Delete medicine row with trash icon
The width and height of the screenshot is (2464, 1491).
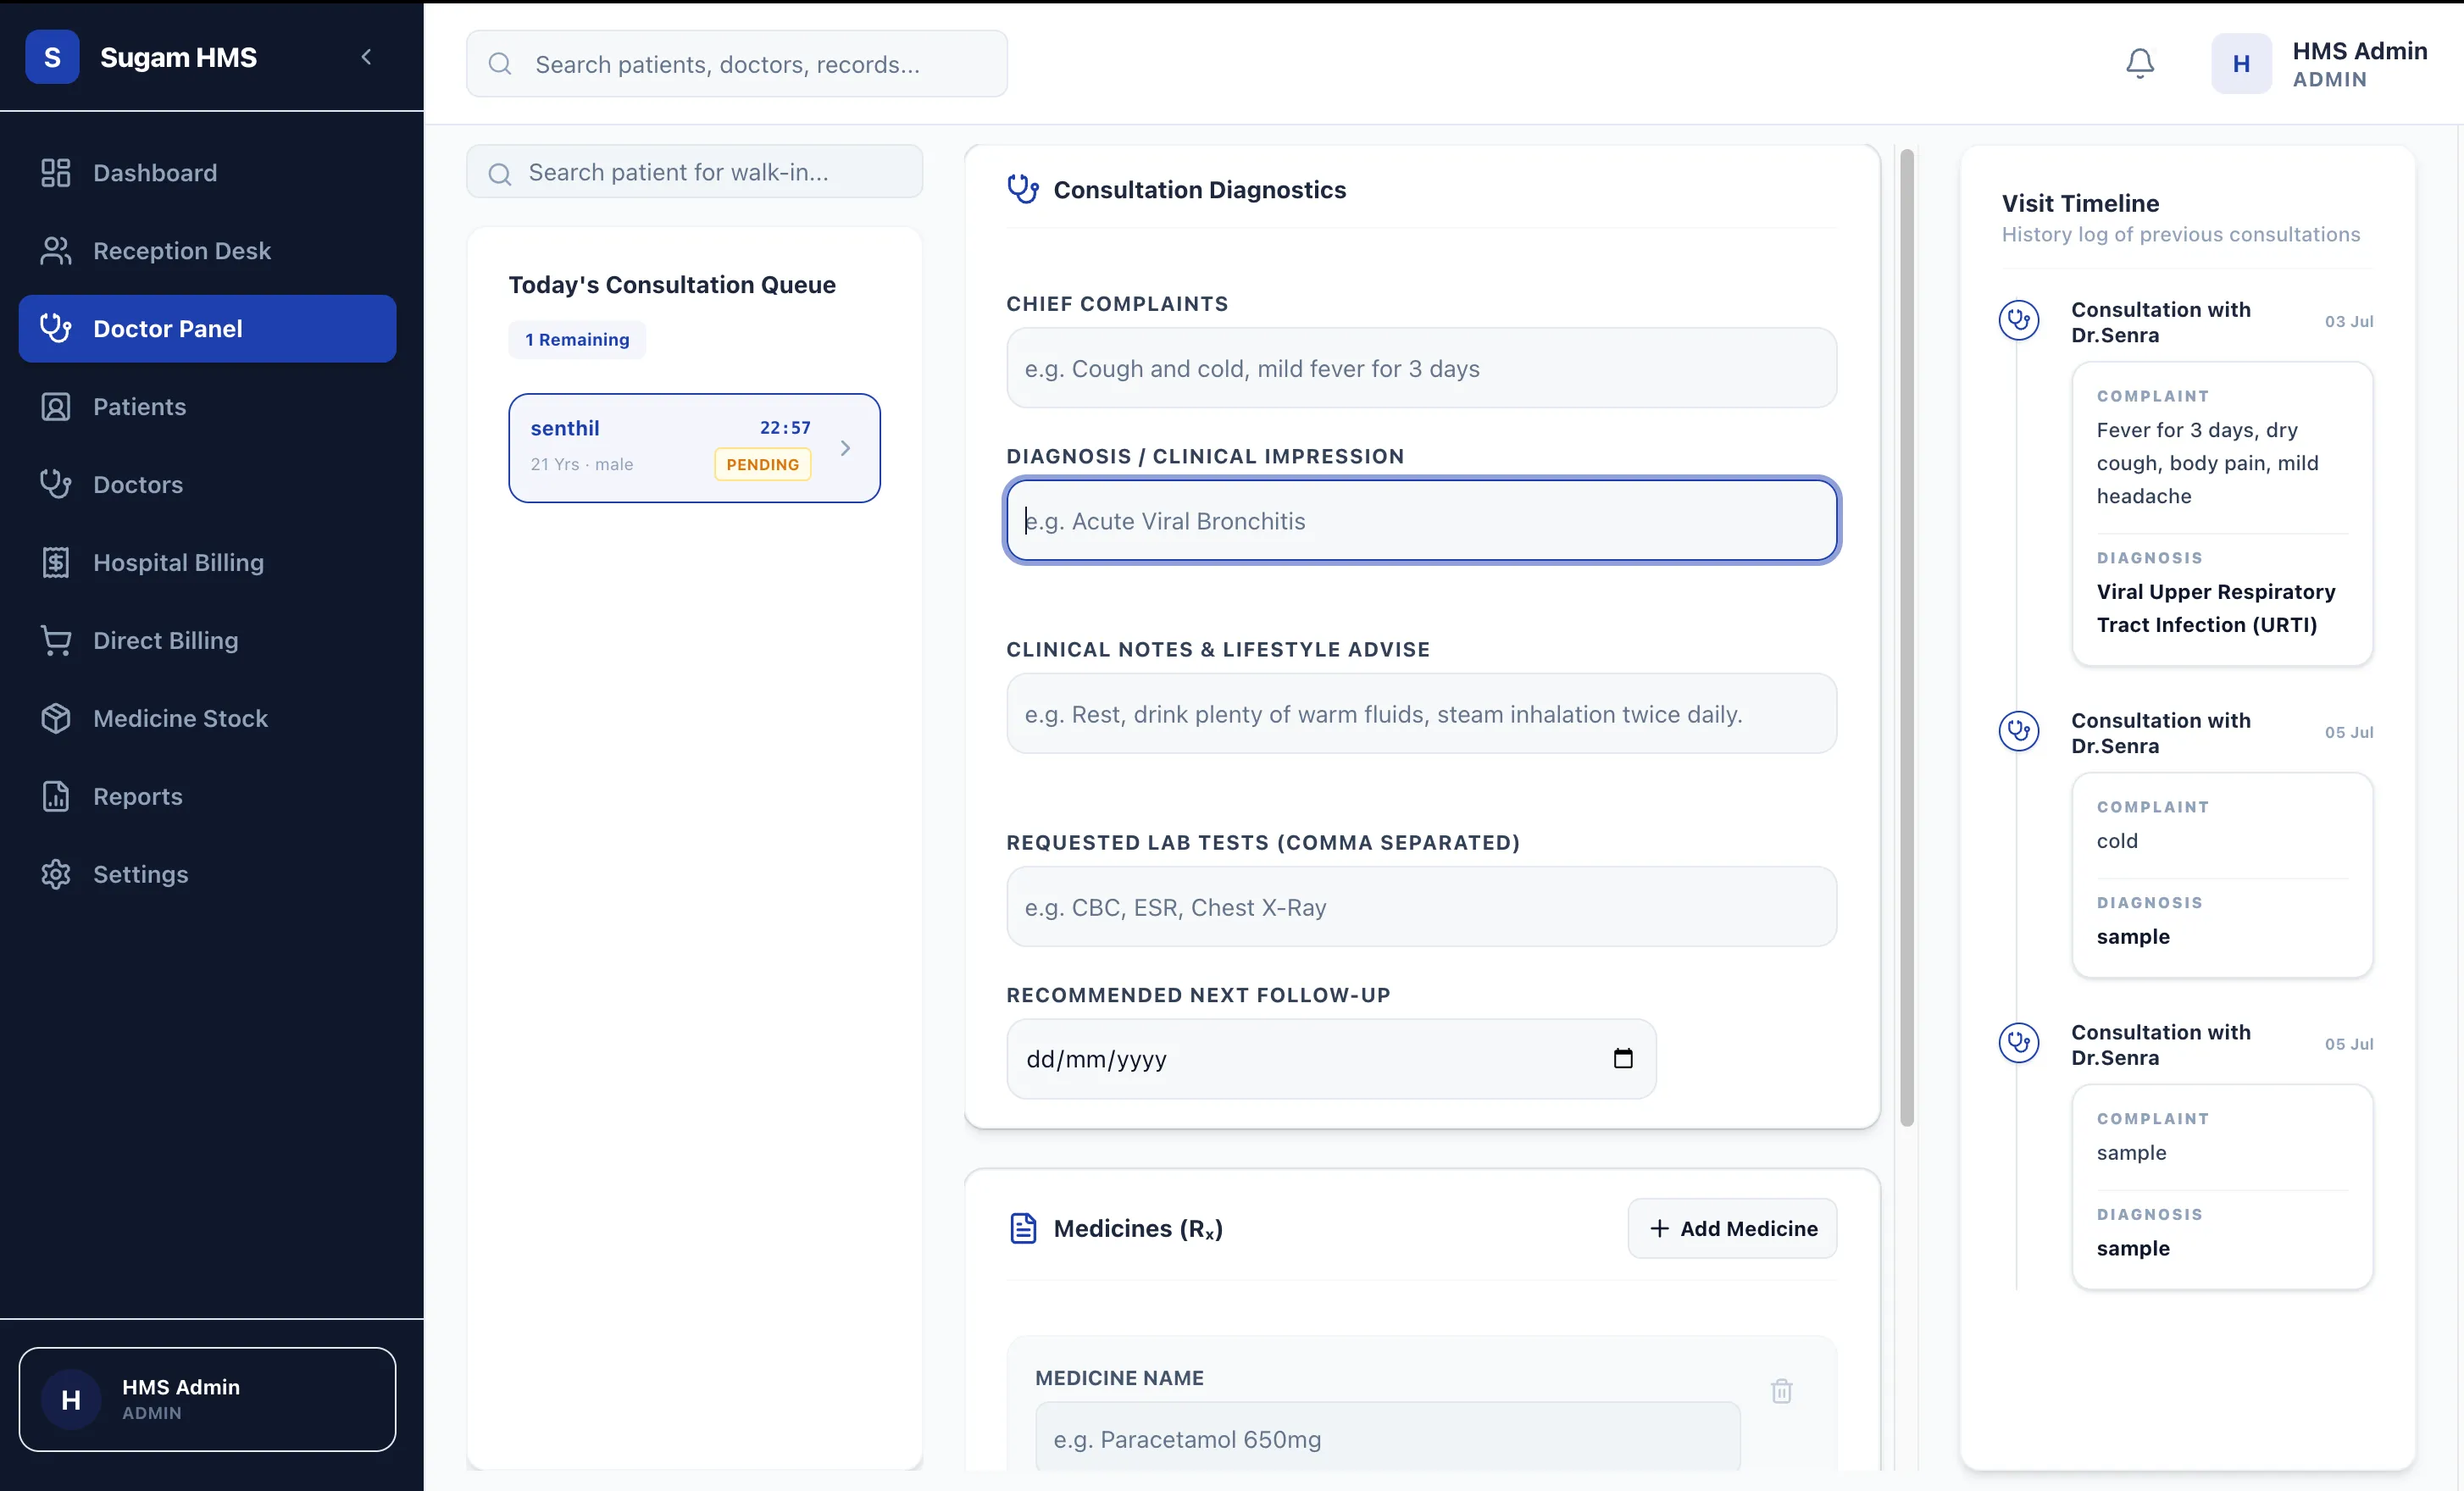point(1781,1391)
